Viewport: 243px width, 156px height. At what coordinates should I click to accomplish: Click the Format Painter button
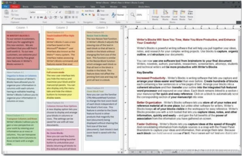tap(19, 19)
